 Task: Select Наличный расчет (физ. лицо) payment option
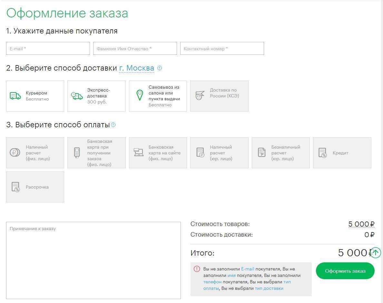tap(35, 153)
